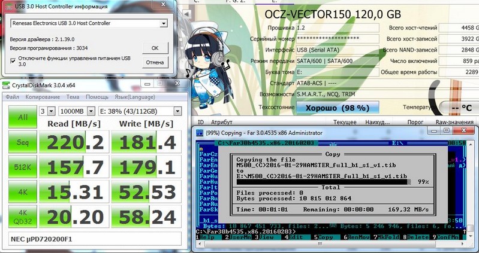Click the 1Help function key in Far
This screenshot has height=253, width=479.
(207, 237)
